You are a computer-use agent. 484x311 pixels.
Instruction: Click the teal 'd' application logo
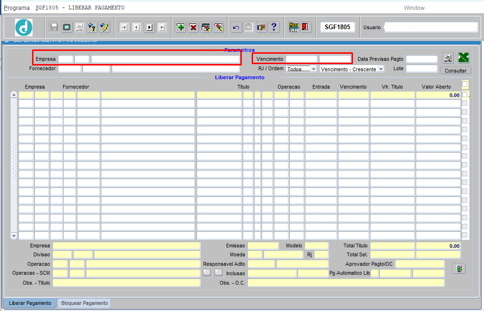[x=24, y=27]
